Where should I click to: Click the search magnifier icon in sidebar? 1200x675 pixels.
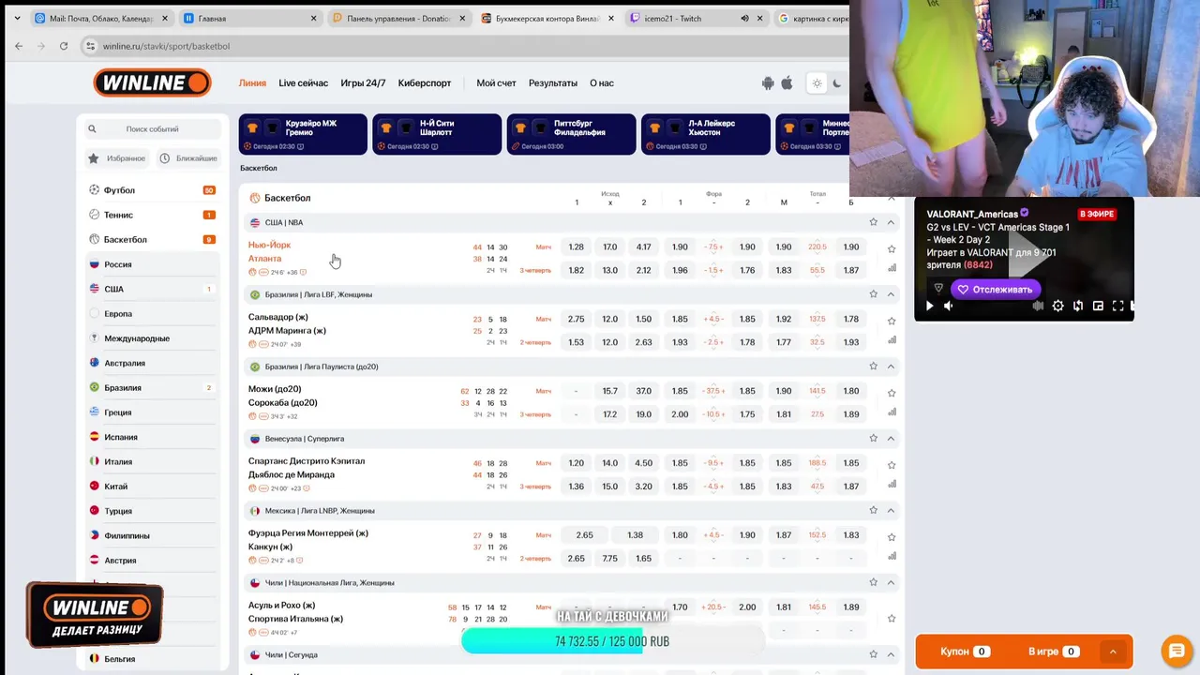tap(92, 129)
